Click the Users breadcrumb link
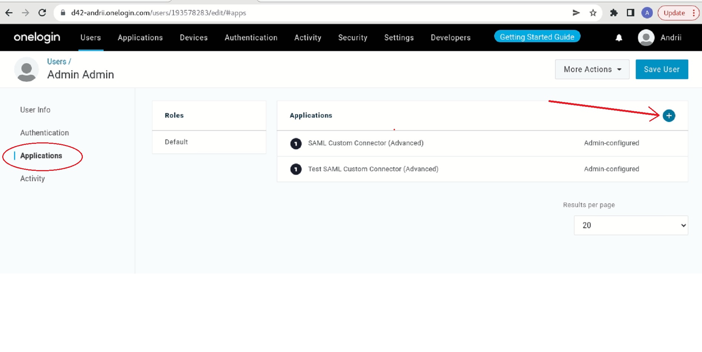This screenshot has width=702, height=352. [x=57, y=62]
